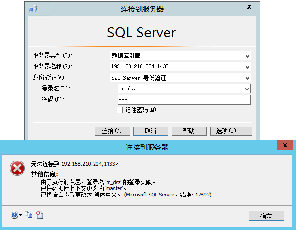Open the 身份验证 dropdown arrow
This screenshot has height=230, width=296.
click(247, 78)
